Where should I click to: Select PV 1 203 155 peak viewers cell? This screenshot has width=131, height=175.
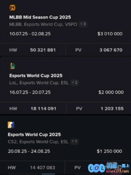99,108
